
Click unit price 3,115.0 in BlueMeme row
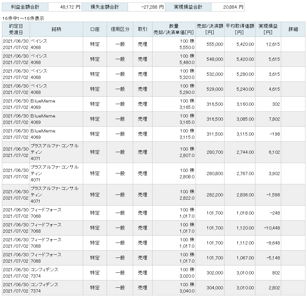click(187, 137)
